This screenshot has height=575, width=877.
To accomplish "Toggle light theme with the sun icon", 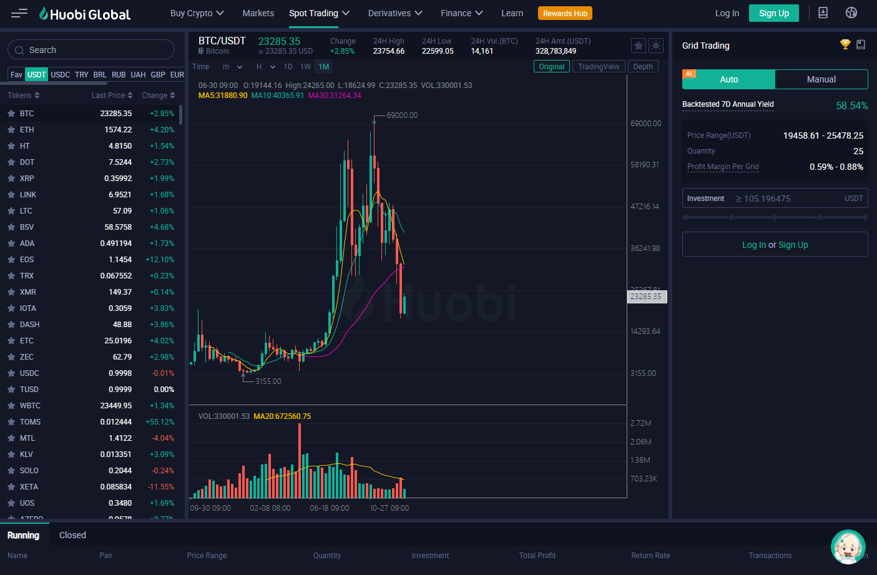I will point(656,46).
